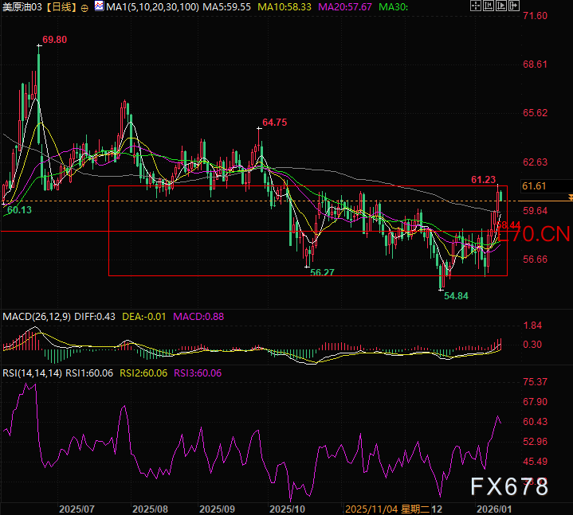Viewport: 573px width, 515px height.
Task: Select the 美原油03 symbol title
Action: pos(21,6)
